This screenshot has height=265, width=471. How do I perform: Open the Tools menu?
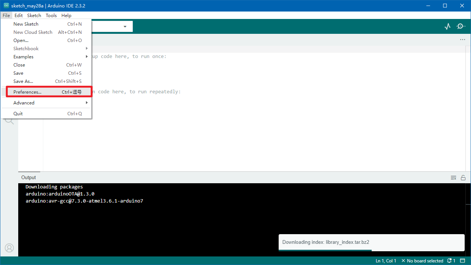pos(51,16)
